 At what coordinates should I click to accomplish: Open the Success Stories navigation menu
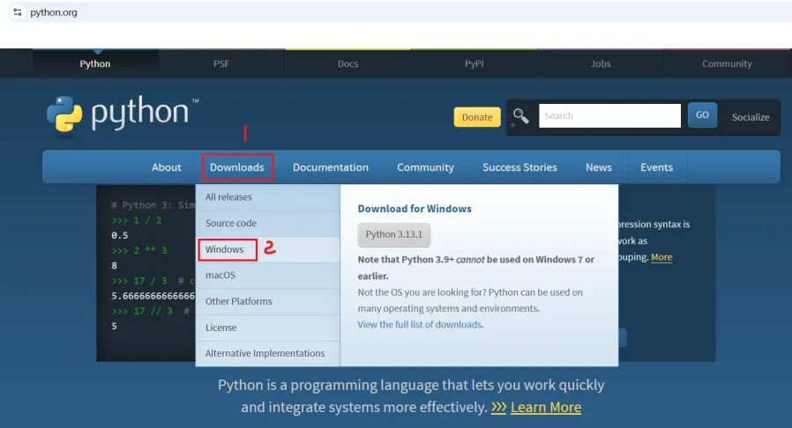519,167
